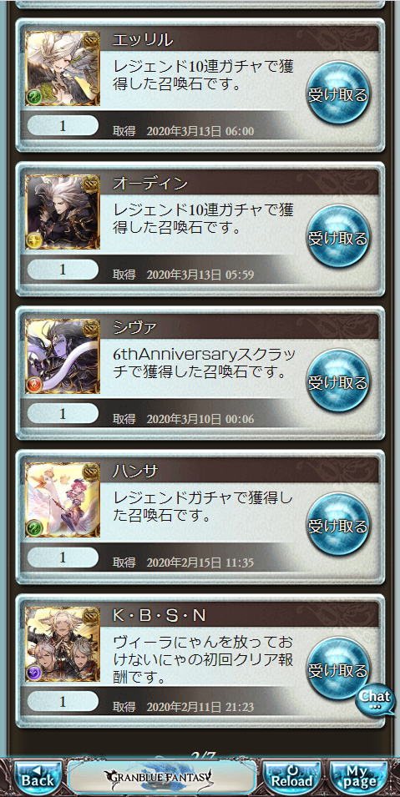Select the ハンサ summon image
Screen dimensions: 400x797
pyautogui.click(x=63, y=500)
